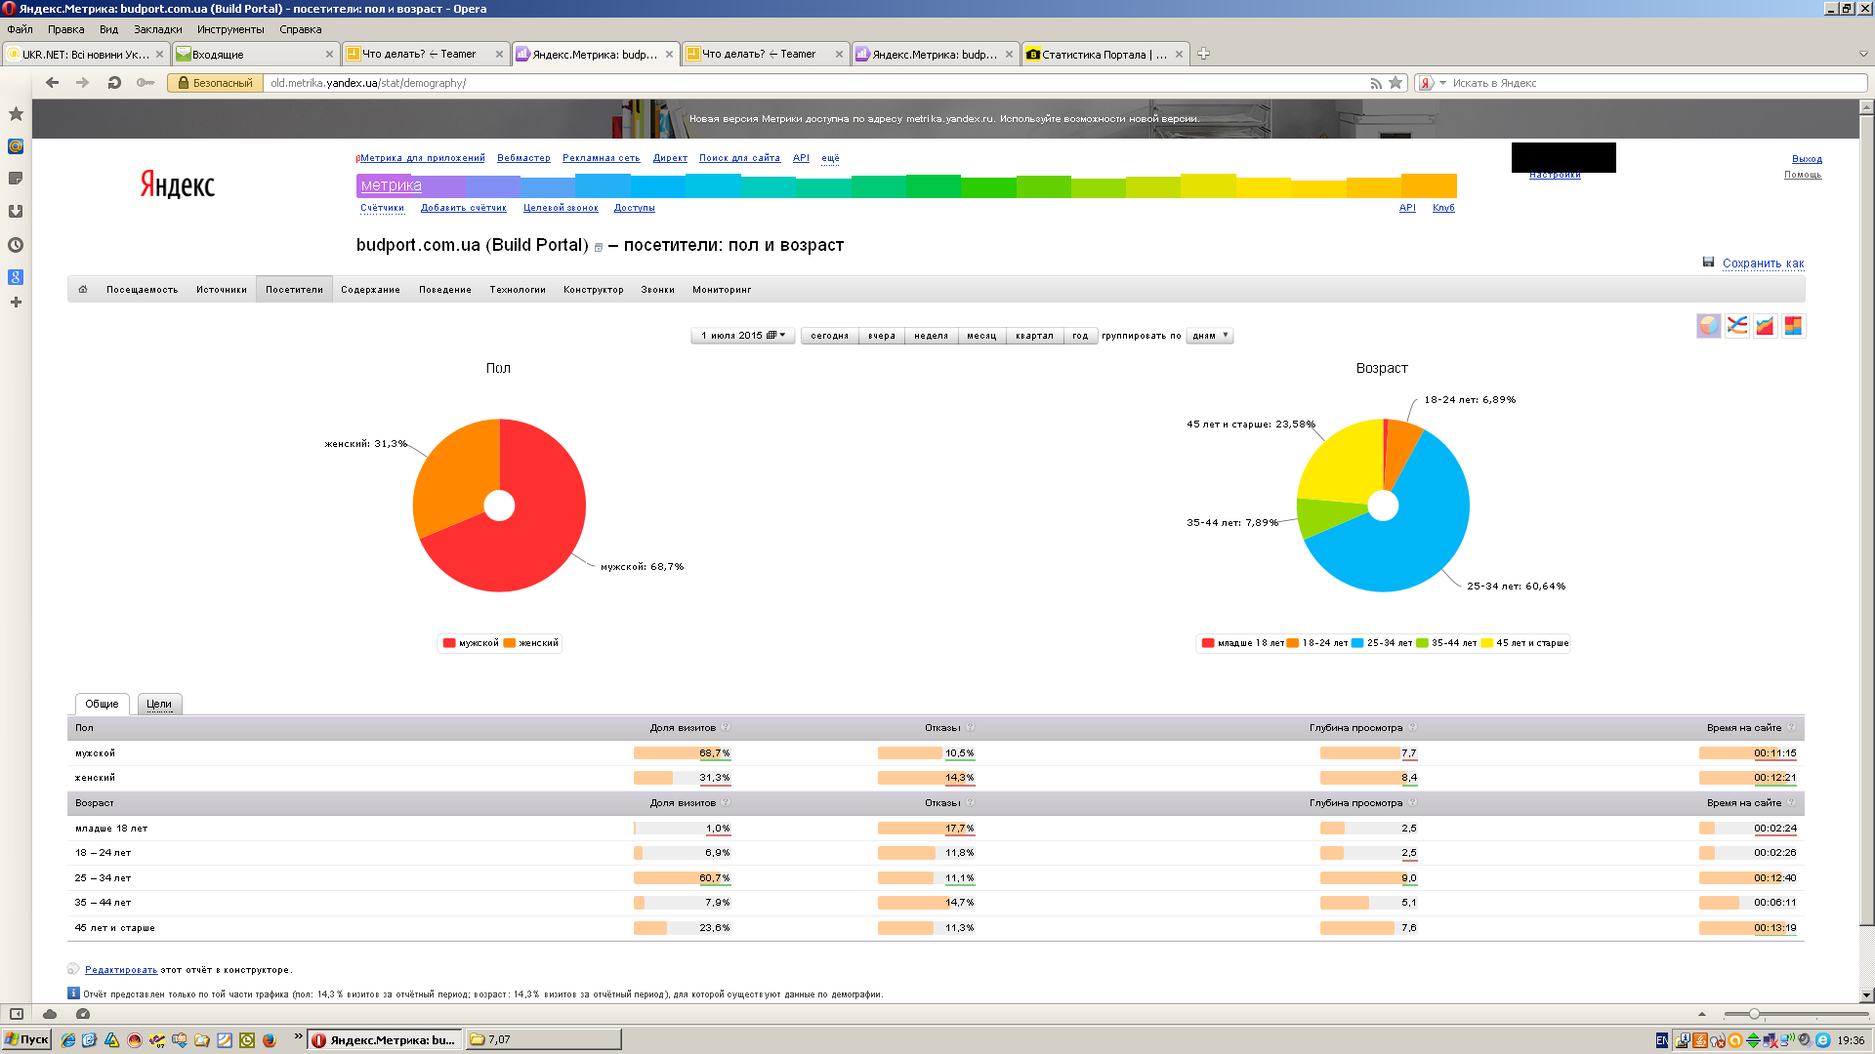Open the Закладки menu

tap(158, 29)
